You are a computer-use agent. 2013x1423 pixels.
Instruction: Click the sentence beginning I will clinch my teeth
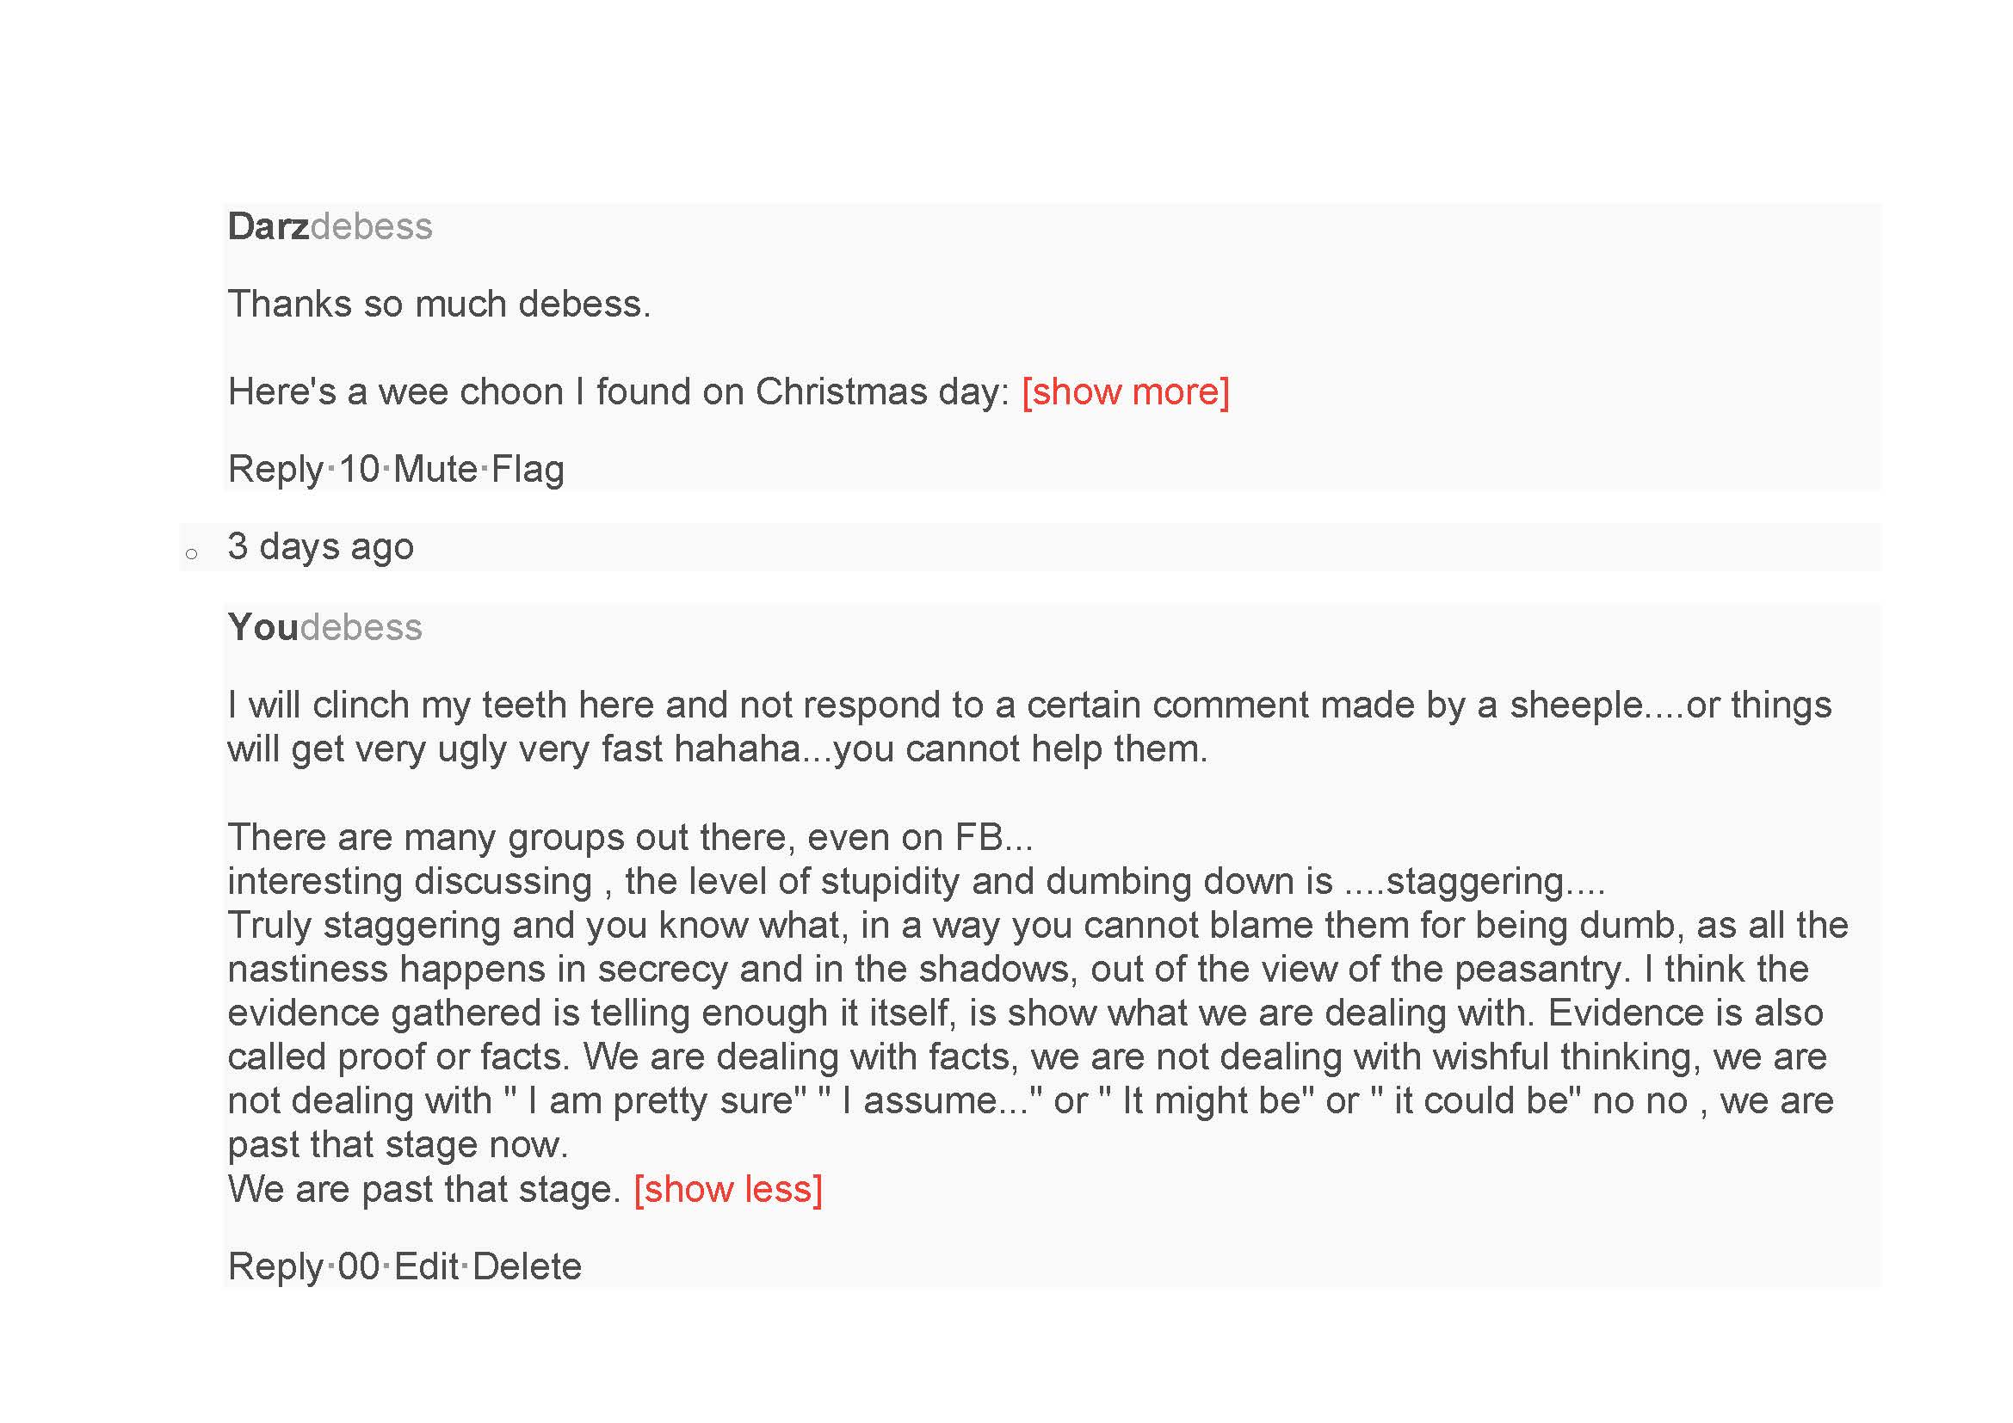click(x=1029, y=726)
